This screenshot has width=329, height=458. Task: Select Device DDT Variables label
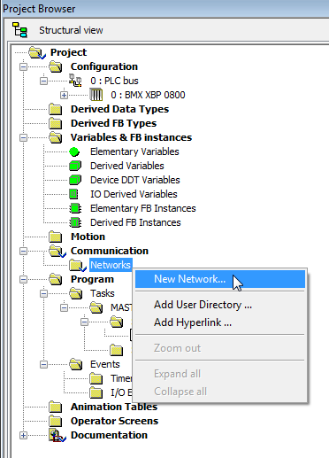pos(135,180)
